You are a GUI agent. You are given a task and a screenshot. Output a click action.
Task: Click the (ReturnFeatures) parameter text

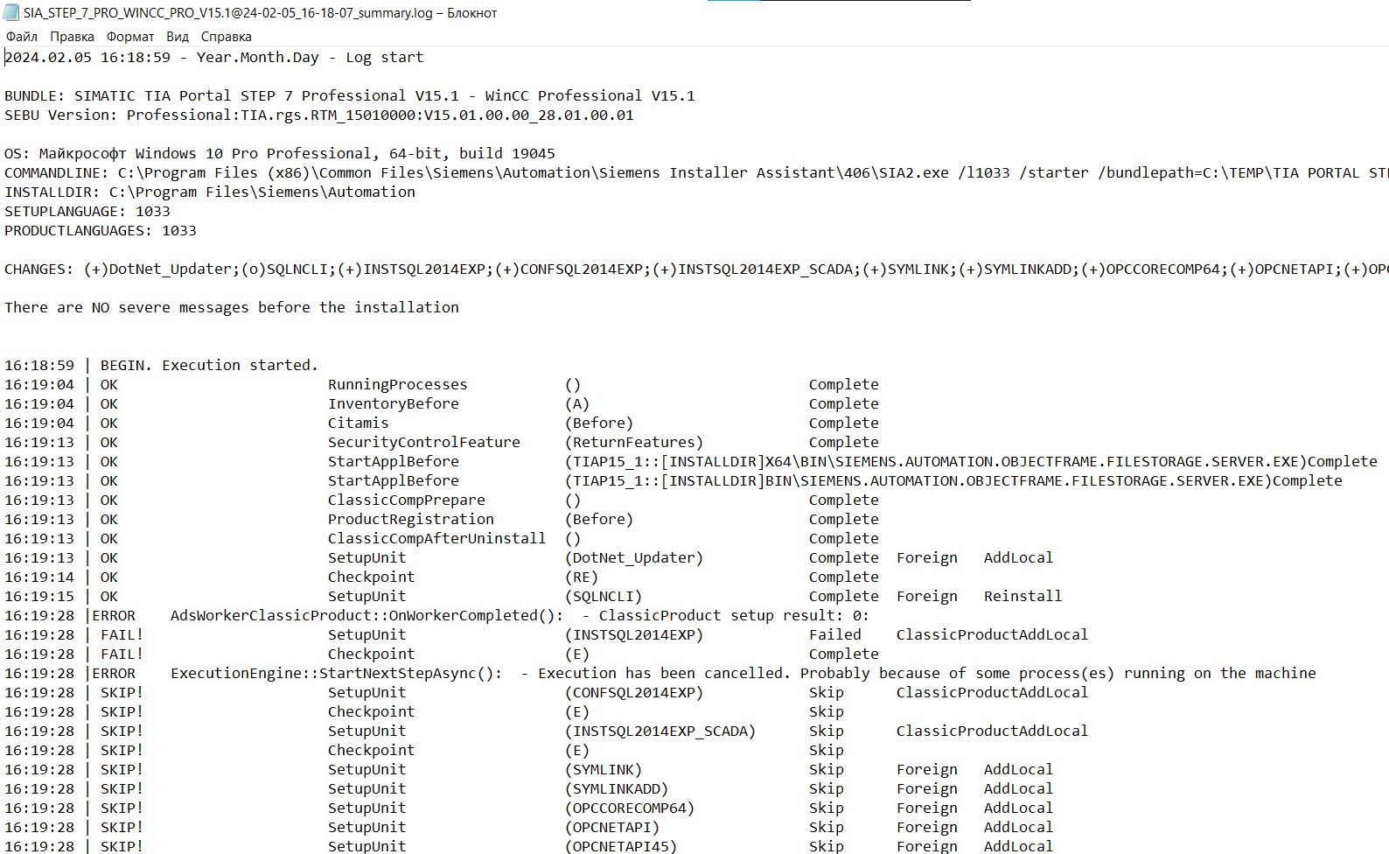(x=634, y=443)
